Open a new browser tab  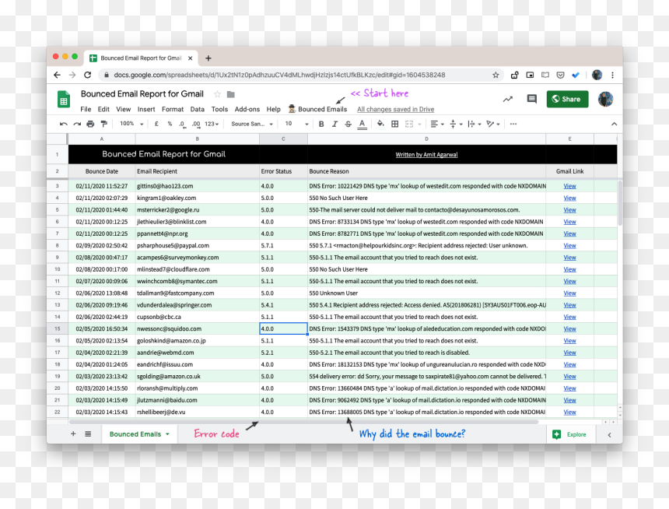point(208,58)
